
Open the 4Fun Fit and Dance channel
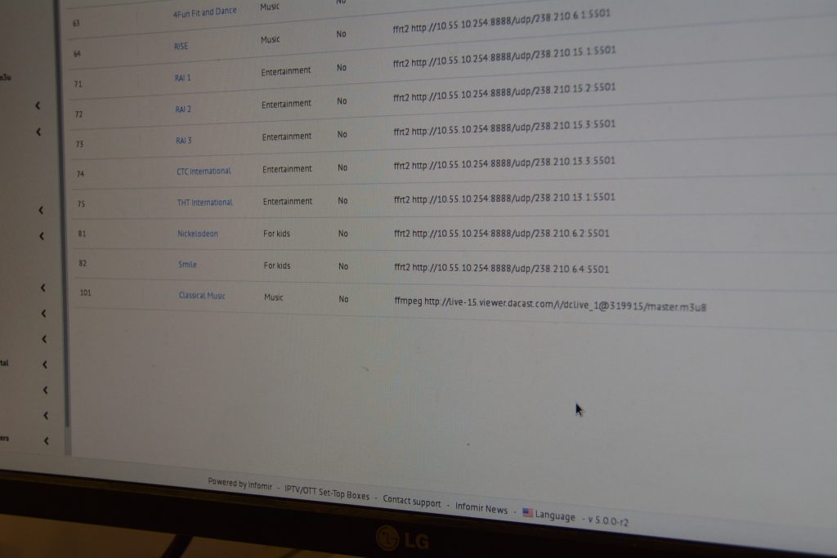[204, 12]
